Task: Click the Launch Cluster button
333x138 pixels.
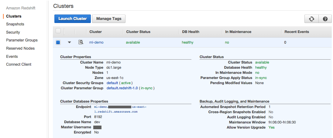Action: point(73,19)
